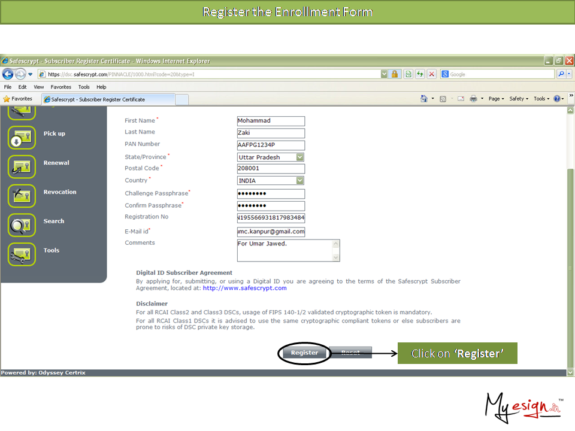Open the http://www.safescrypt.com link
Viewport: 575px width, 431px height.
[244, 288]
